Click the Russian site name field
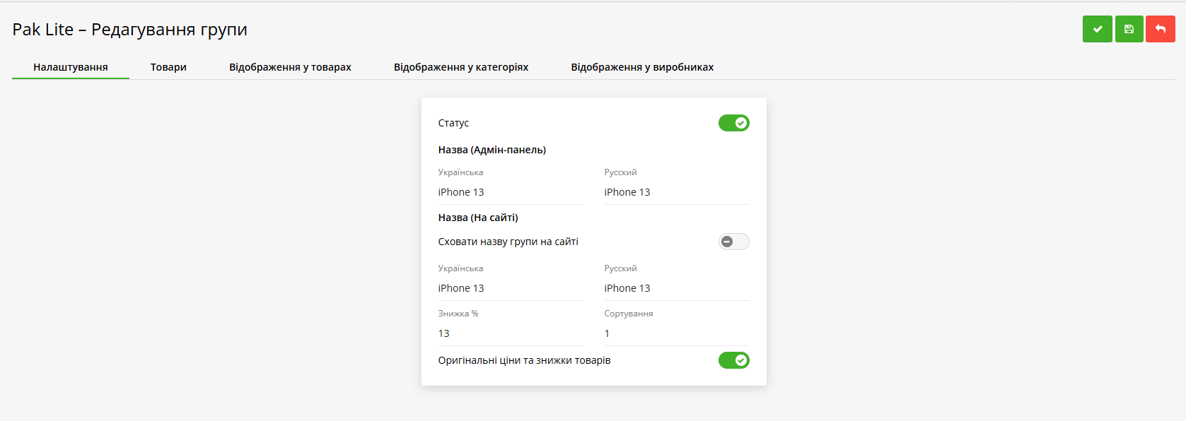 click(x=675, y=287)
